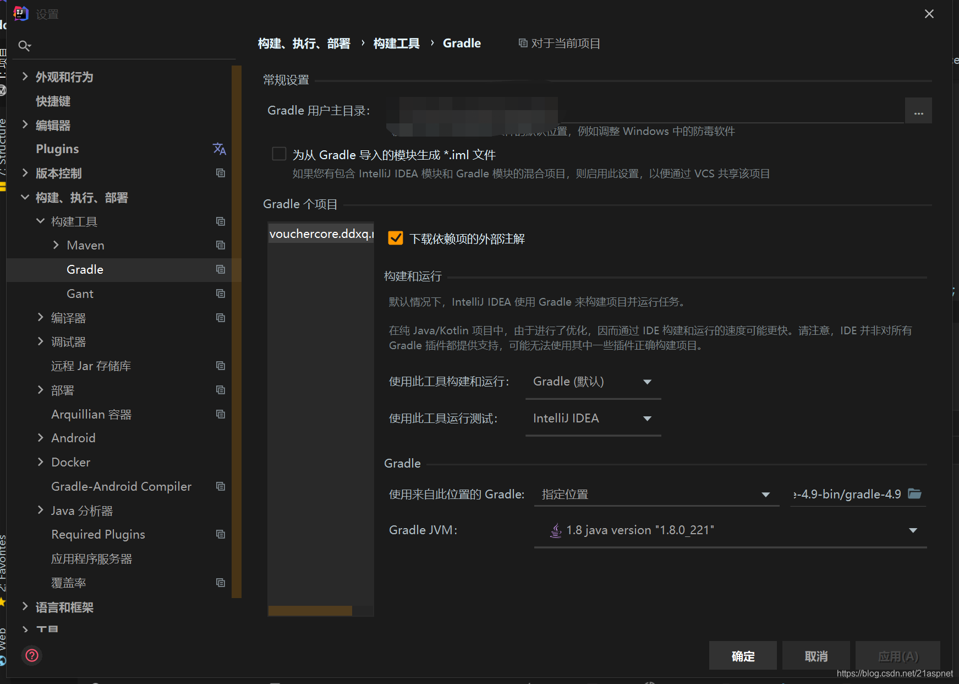Click the IntelliJ IDEA logo icon
This screenshot has width=959, height=684.
[x=21, y=13]
